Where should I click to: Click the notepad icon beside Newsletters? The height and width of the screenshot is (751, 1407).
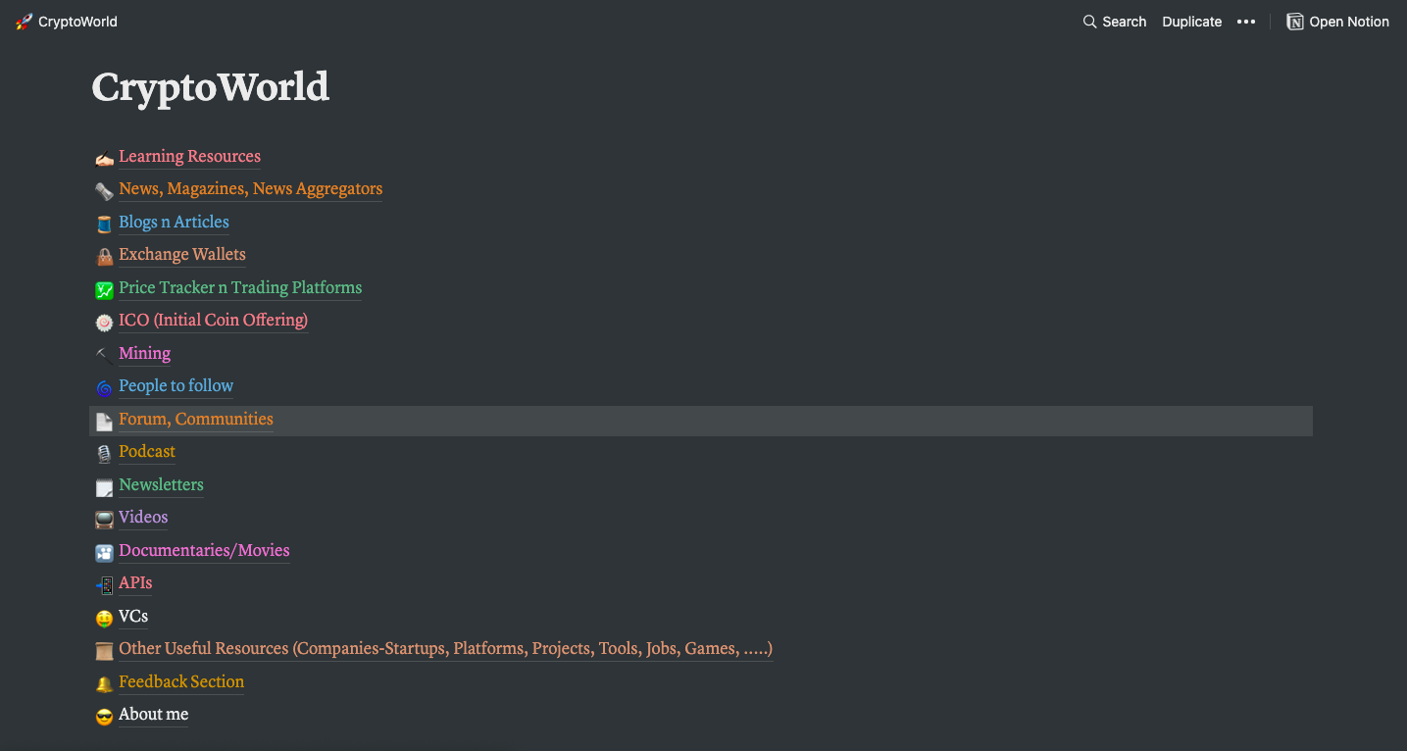pyautogui.click(x=104, y=486)
